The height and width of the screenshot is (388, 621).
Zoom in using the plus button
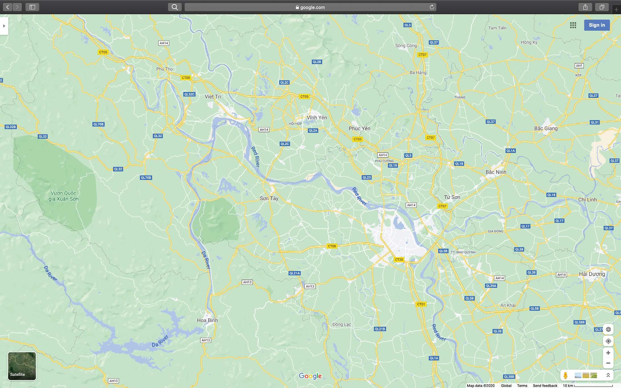click(608, 353)
